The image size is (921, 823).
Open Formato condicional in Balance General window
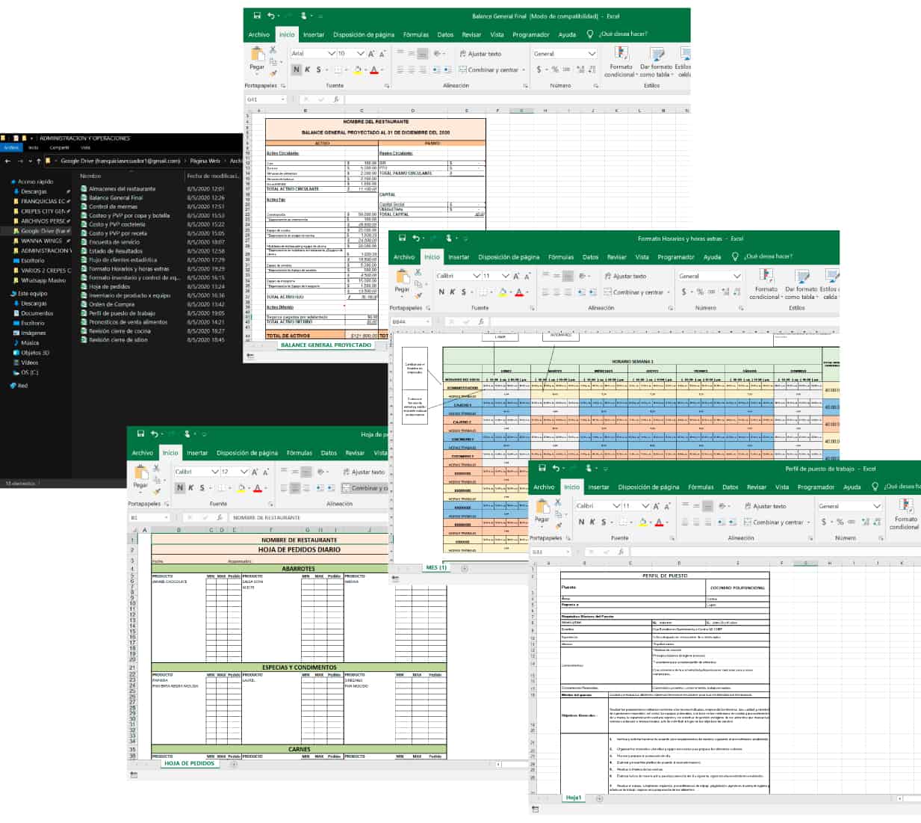point(620,58)
